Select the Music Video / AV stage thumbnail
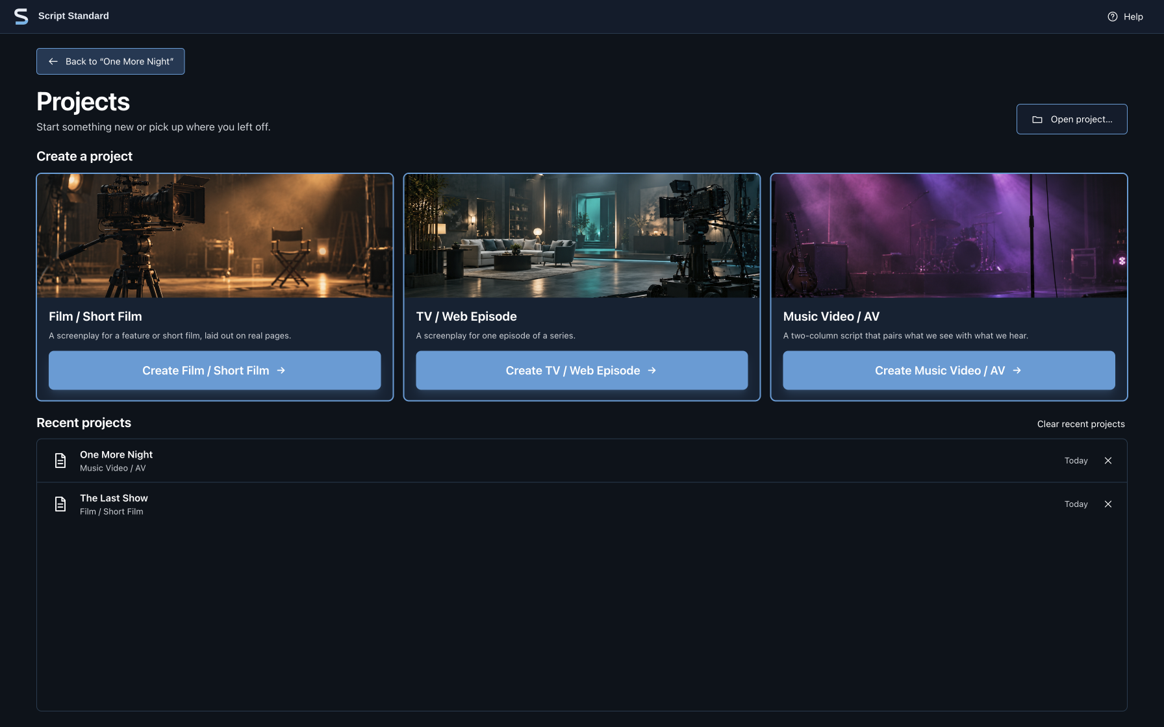The image size is (1164, 727). [949, 236]
